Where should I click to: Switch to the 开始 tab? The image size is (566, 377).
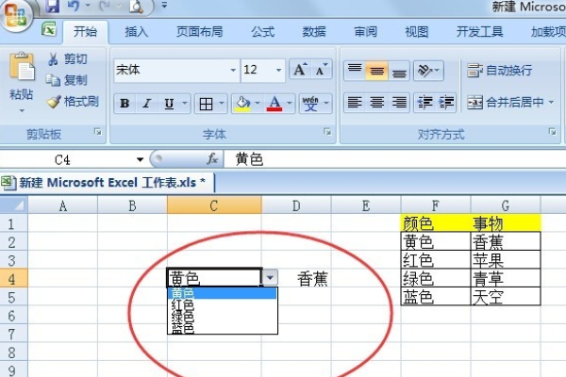point(85,32)
